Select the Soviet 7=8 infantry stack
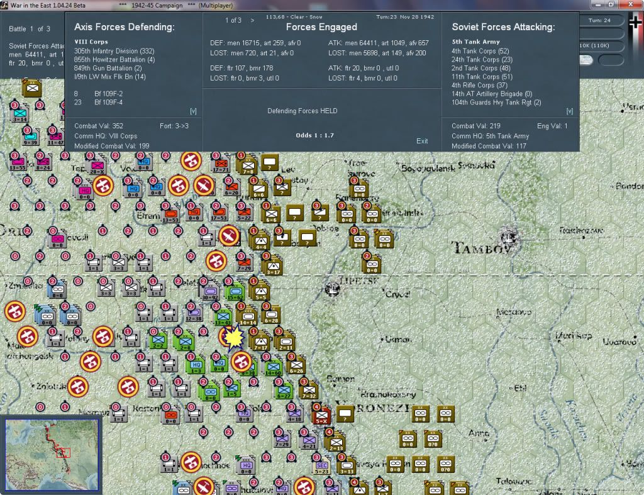Viewport: 644px width, 495px height. click(248, 166)
